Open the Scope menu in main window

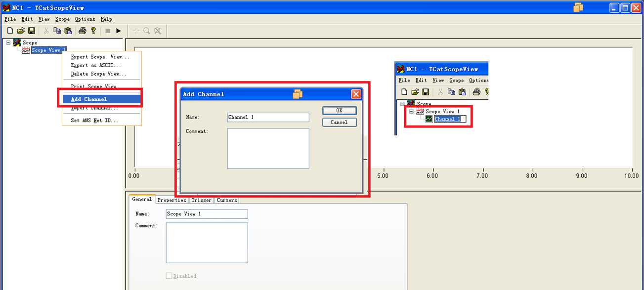coord(62,19)
